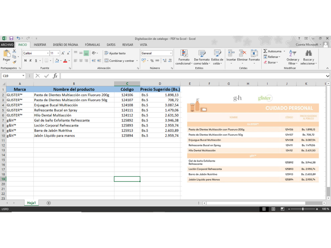Open the font size 11 dropdown
This screenshot has height=248, width=331.
tap(58, 53)
